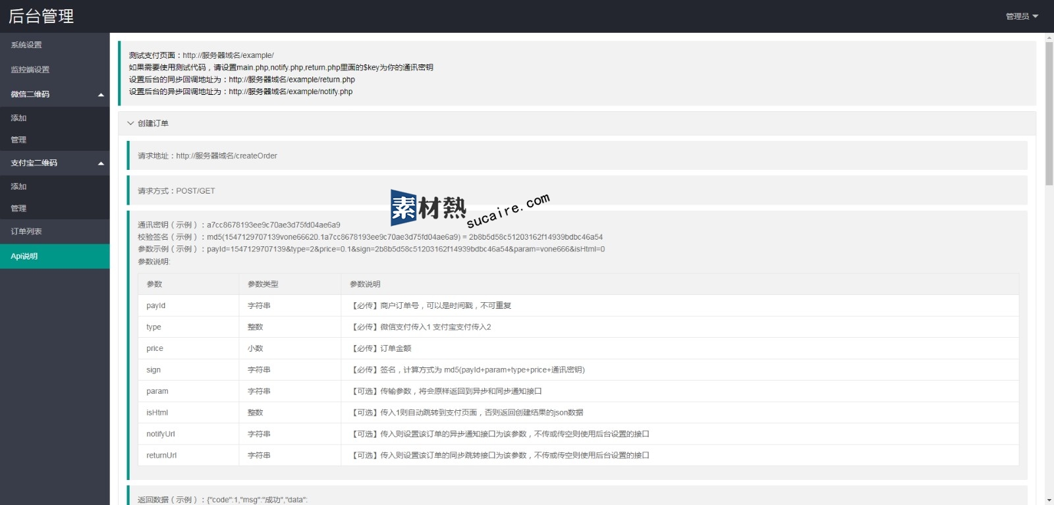Click the 订单金额 description cell
This screenshot has height=505, width=1054.
coord(680,348)
